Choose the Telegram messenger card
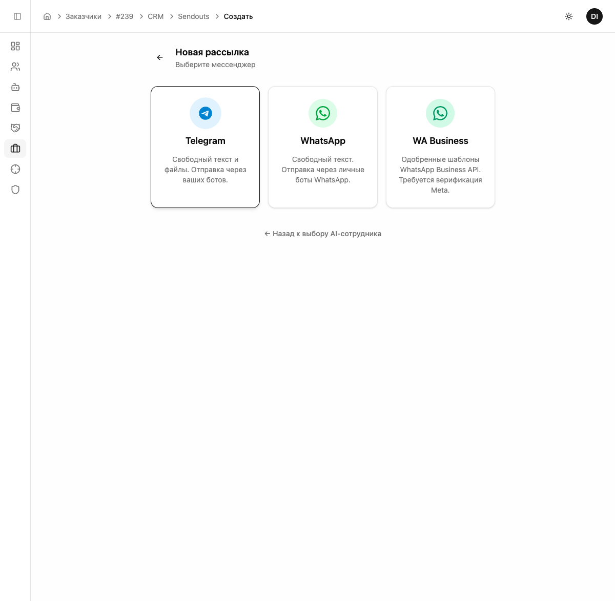Screen dimensions: 615x601 205,147
